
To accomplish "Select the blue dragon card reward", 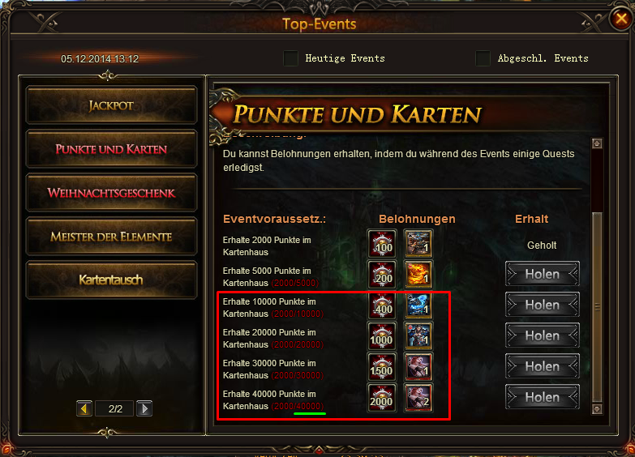I will [x=418, y=305].
